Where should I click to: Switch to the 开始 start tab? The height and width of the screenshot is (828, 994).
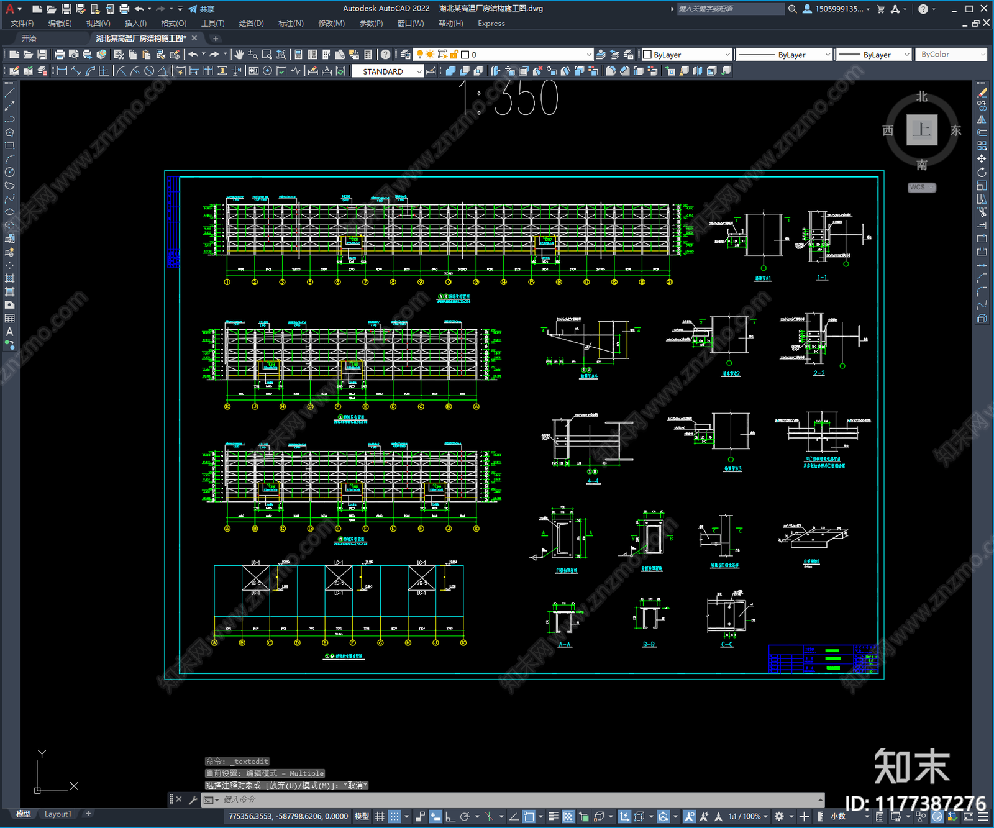pyautogui.click(x=29, y=39)
